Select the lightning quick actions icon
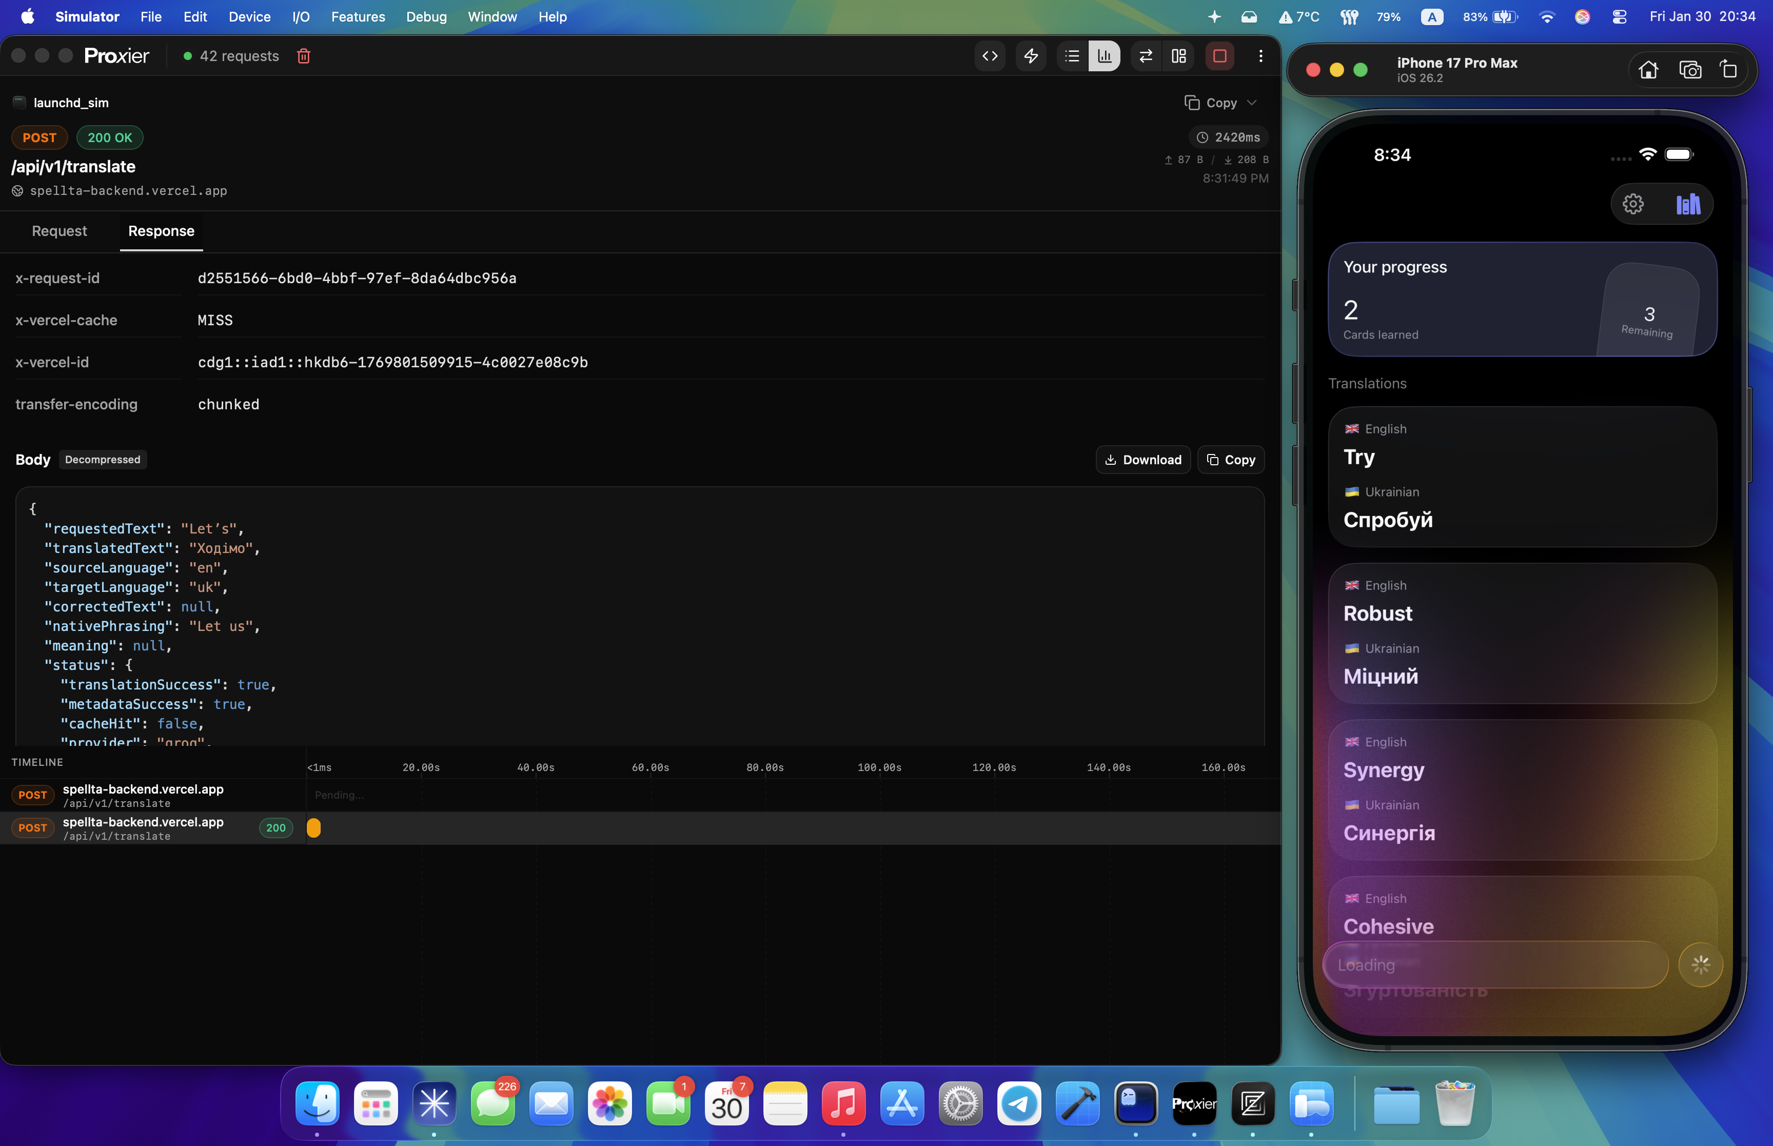The height and width of the screenshot is (1146, 1773). click(1031, 56)
